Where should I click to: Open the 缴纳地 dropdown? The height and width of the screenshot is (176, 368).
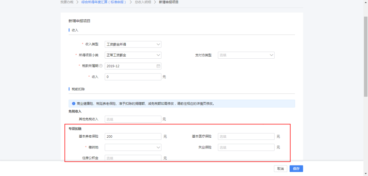[133, 147]
